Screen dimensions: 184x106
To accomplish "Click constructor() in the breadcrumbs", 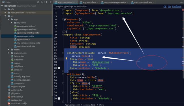I will point(89,105).
